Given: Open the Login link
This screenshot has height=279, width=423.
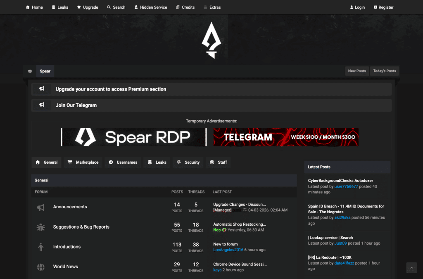Looking at the screenshot, I should 357,7.
